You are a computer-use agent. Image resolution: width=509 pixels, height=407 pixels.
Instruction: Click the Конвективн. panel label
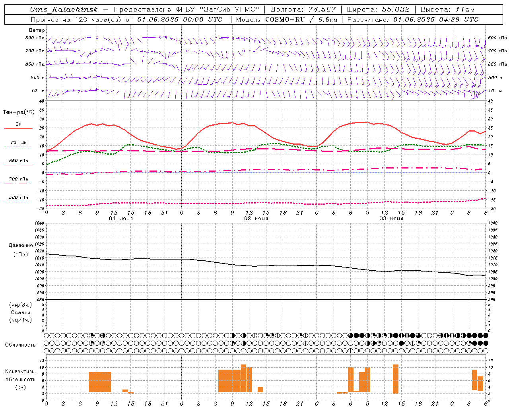coord(21,372)
